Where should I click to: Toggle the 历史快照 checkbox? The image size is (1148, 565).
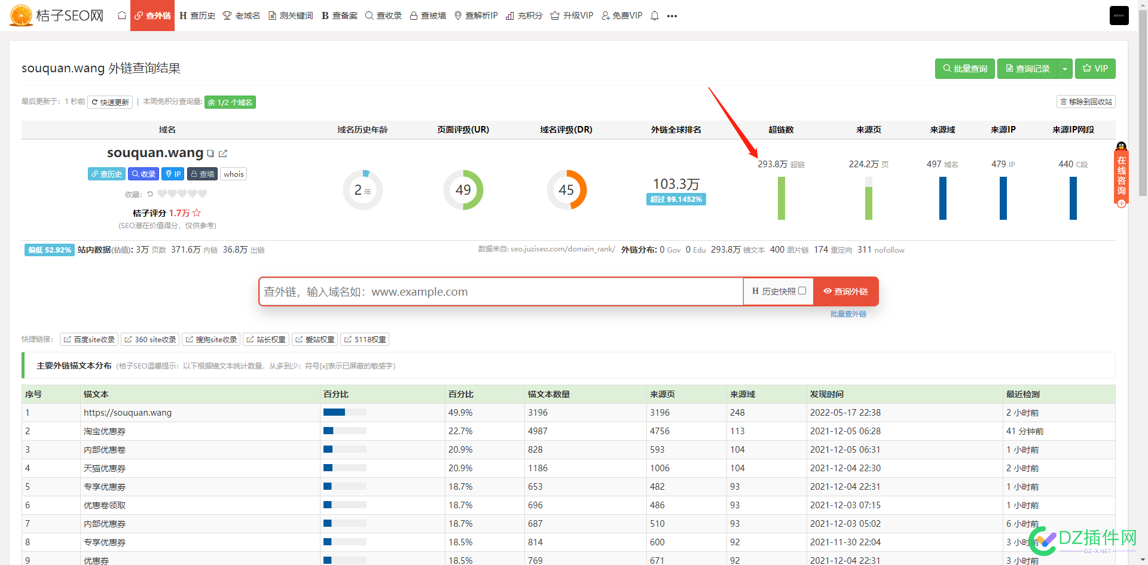802,291
